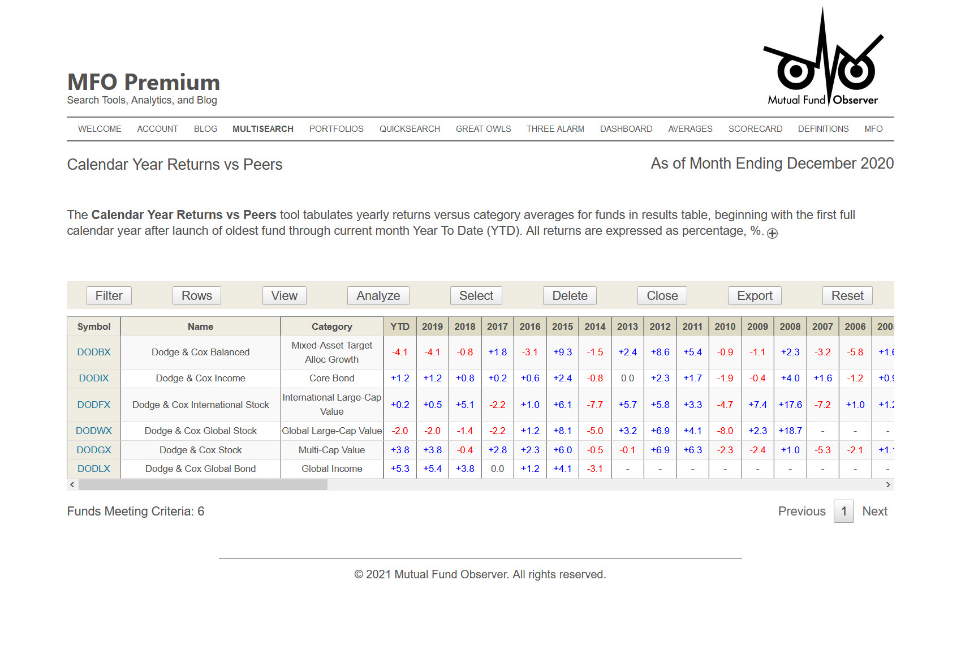Open the DODIX symbol link
961x653 pixels.
coord(94,378)
